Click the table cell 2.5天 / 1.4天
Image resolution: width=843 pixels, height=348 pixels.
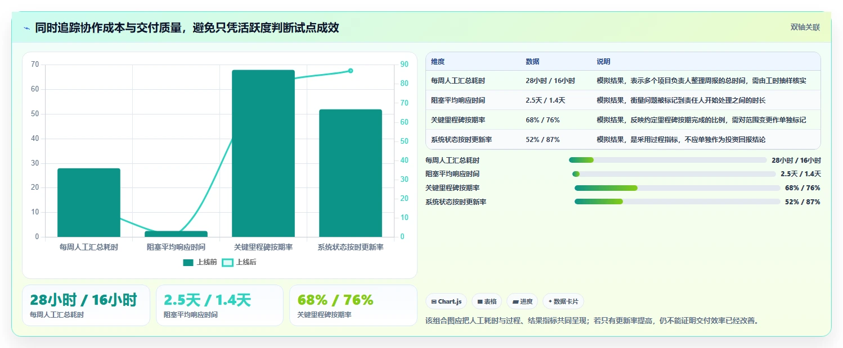click(x=545, y=100)
